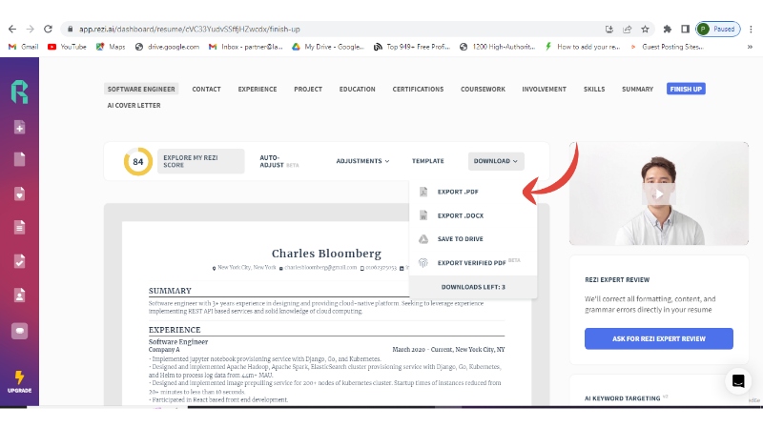Play the Rezi intro video thumbnail
The height and width of the screenshot is (428, 763).
point(658,193)
